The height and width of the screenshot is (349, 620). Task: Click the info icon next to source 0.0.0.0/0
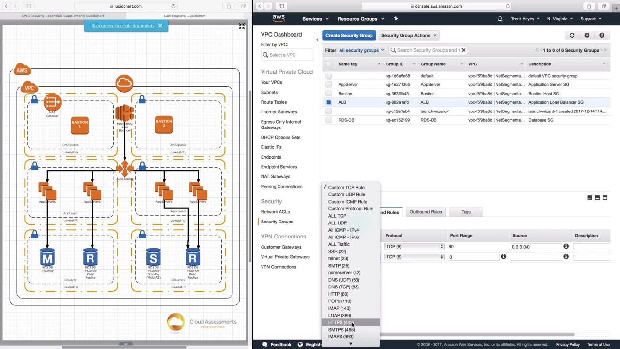566,246
